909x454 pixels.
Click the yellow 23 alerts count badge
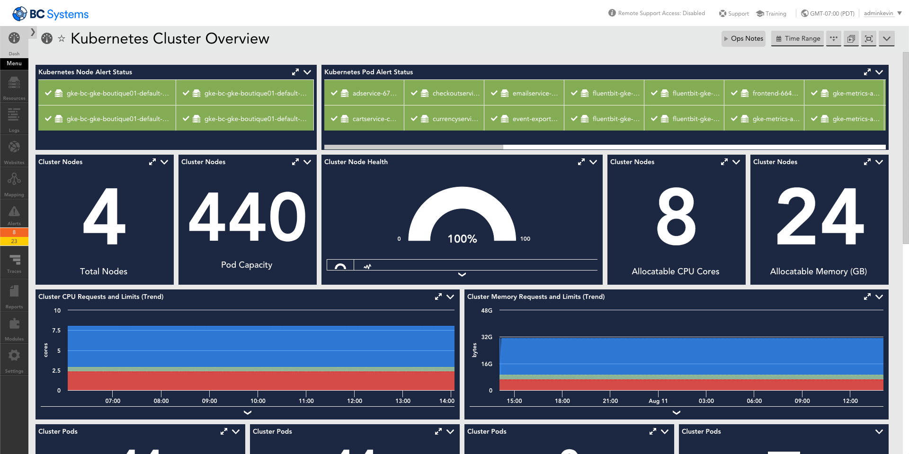point(14,241)
